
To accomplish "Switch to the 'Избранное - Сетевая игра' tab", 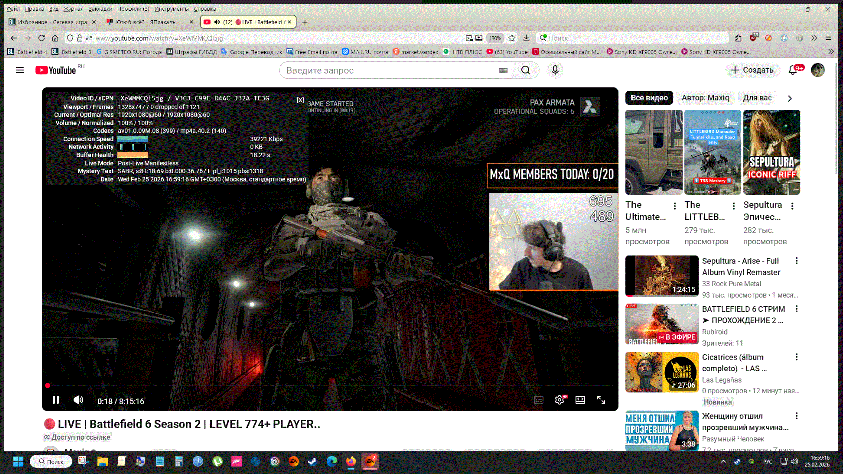I will (52, 22).
